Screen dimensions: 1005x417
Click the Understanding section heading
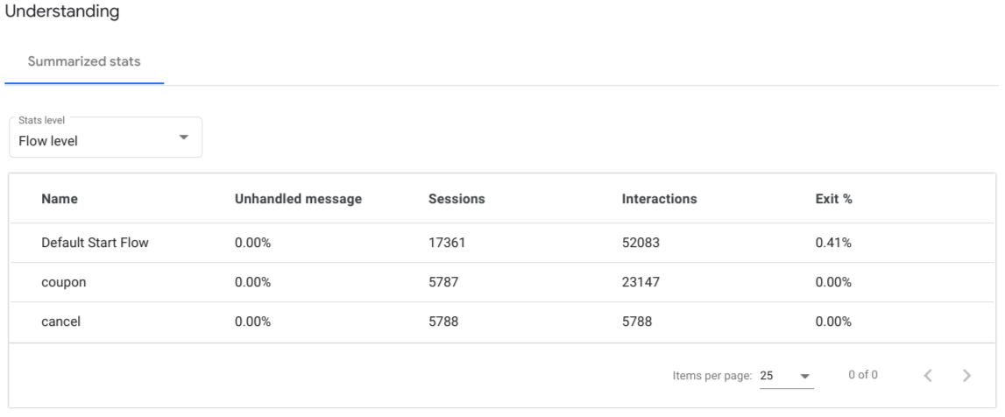[x=62, y=12]
